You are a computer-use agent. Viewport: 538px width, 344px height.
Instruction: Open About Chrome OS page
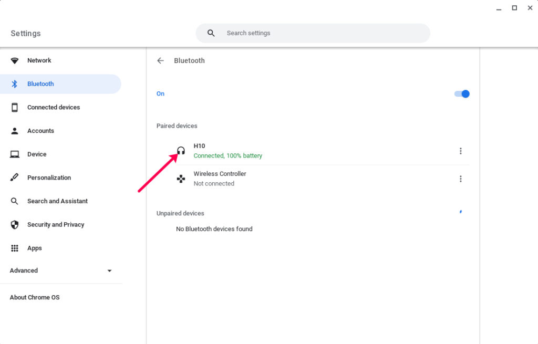[x=35, y=297]
